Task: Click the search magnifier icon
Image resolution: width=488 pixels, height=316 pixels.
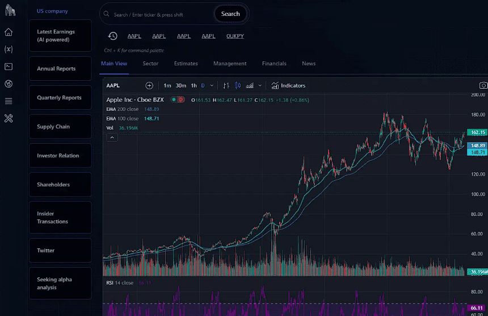Action: click(107, 14)
